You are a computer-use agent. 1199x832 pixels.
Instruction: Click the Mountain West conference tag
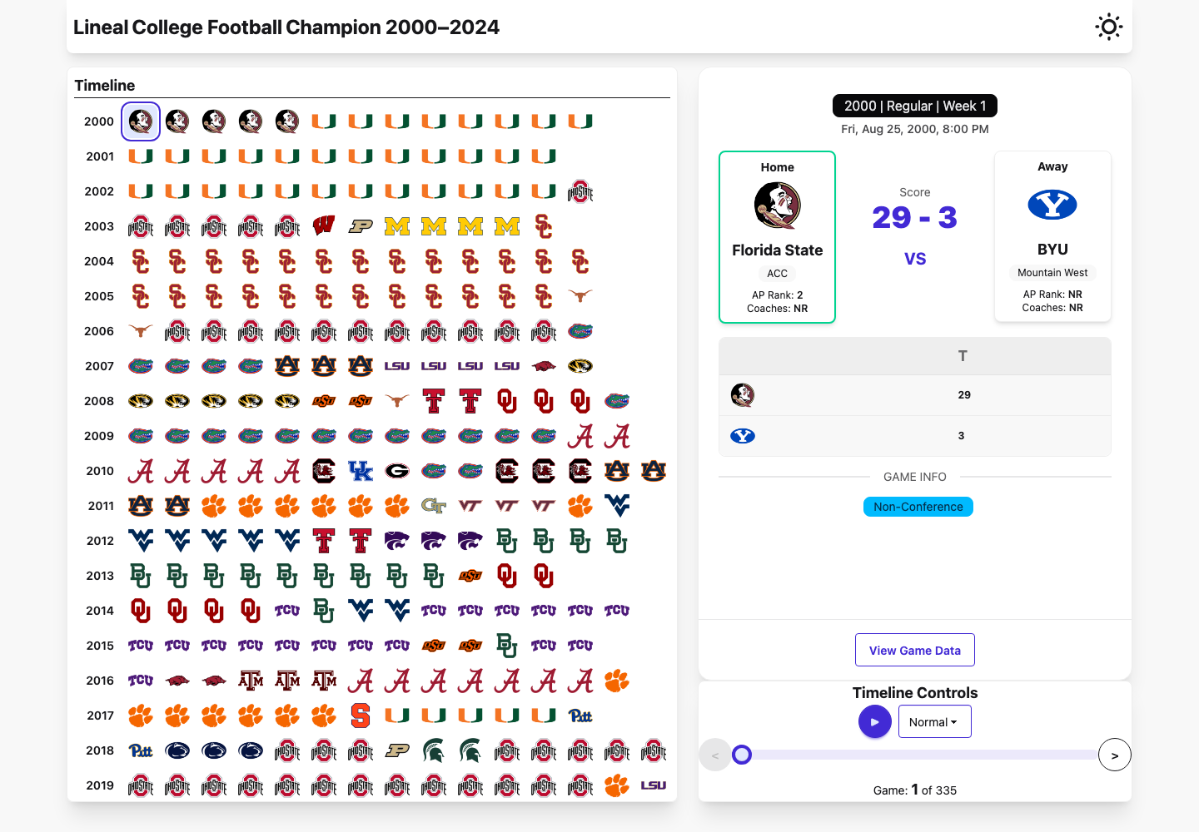click(1052, 273)
